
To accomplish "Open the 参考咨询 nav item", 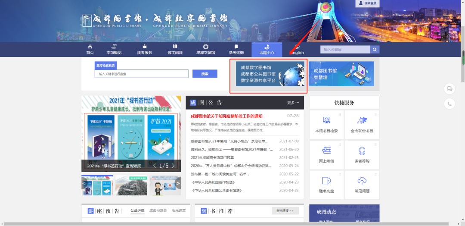I will 236,49.
